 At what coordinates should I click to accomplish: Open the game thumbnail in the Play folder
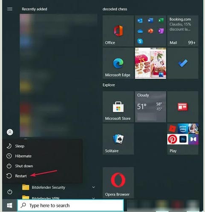(193, 128)
